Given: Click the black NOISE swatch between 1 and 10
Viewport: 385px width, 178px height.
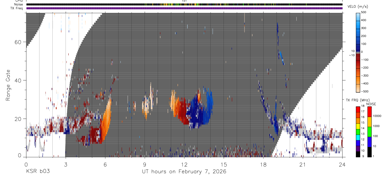Looking at the screenshot, I should [369, 152].
